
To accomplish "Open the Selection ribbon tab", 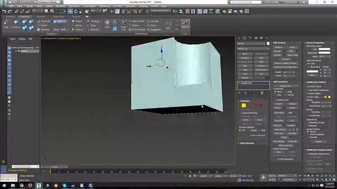I will coord(41,16).
